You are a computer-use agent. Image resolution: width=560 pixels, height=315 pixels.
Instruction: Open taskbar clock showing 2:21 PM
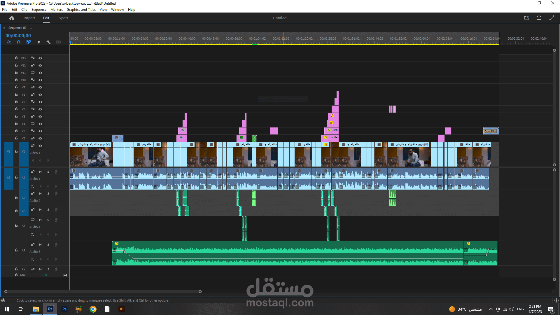(x=535, y=309)
